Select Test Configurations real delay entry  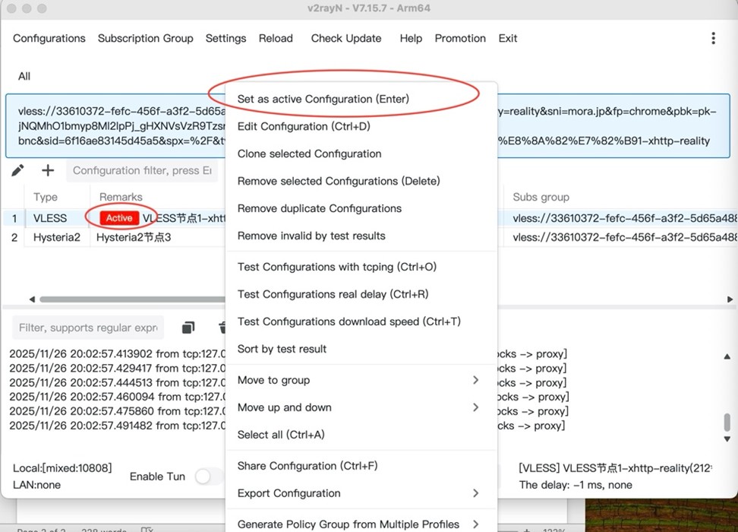point(333,294)
